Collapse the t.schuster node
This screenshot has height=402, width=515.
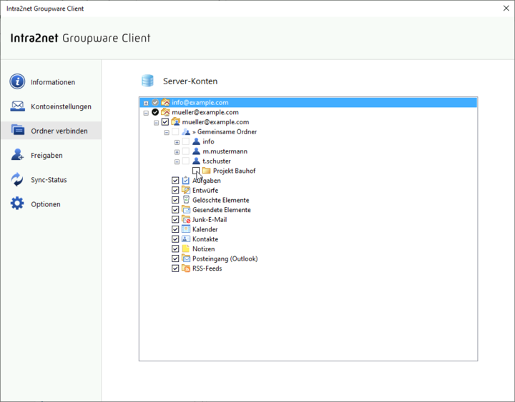pyautogui.click(x=177, y=161)
